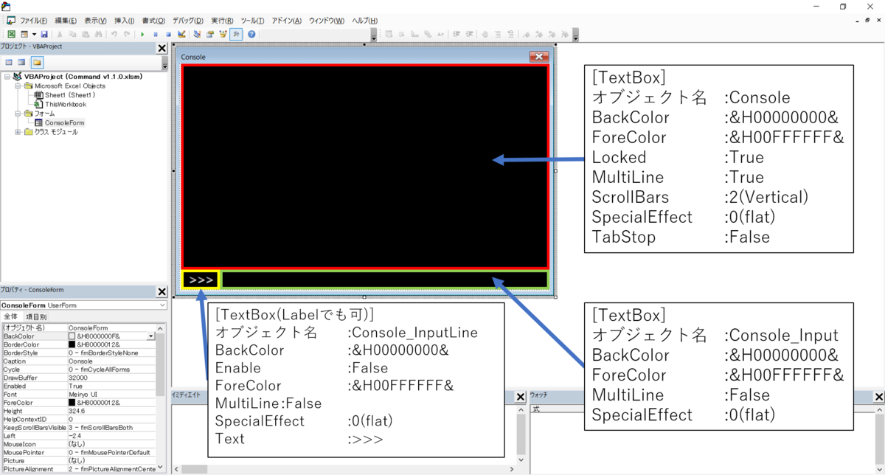Open the 挿入(I) menu
885x475 pixels.
124,21
